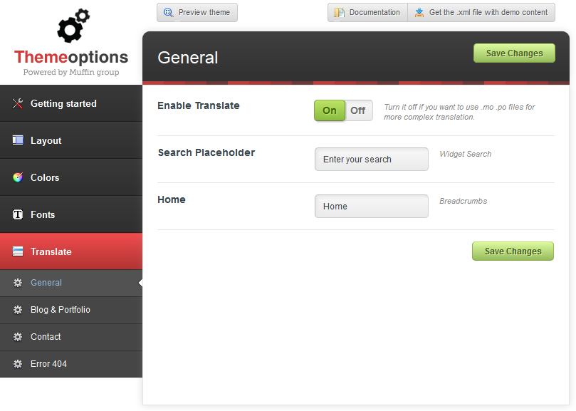The image size is (576, 411).
Task: Click the color wheel icon for Colors
Action: pos(18,177)
